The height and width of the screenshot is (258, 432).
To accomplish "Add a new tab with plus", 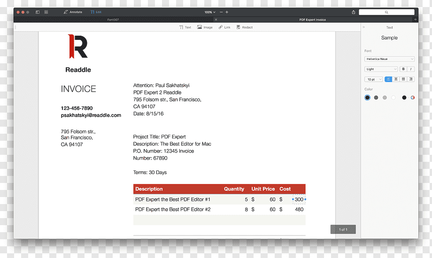I will pyautogui.click(x=415, y=20).
